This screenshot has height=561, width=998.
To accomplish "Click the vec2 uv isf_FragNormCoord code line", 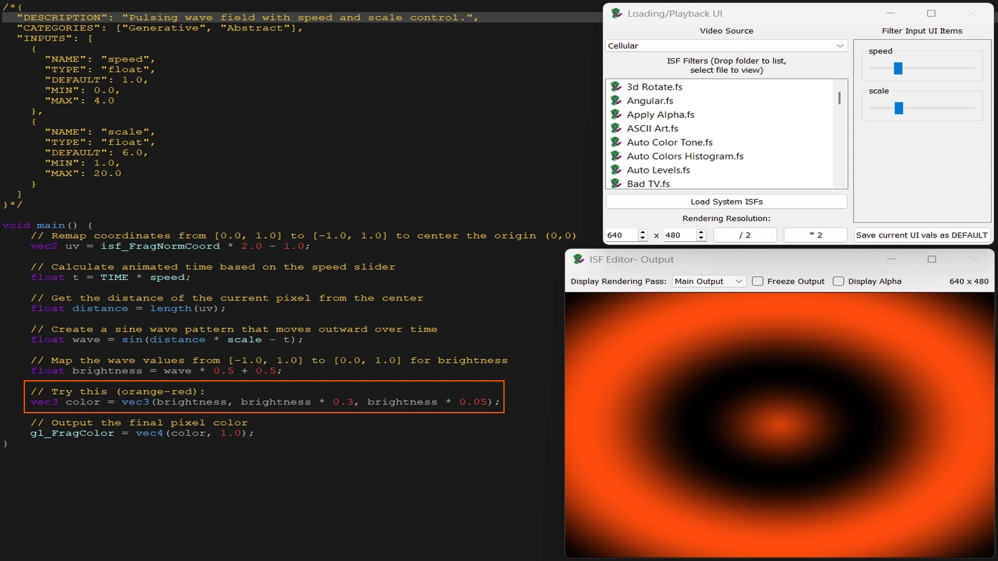I will pyautogui.click(x=170, y=246).
